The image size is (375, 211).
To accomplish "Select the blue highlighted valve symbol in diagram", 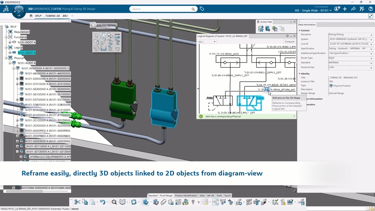I will pyautogui.click(x=250, y=103).
